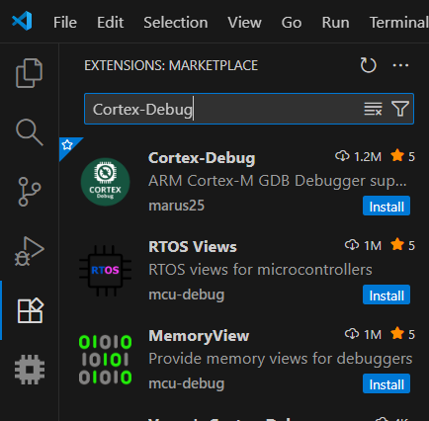Select the Cortex-Debug extension icon thumbnail
Screen dimensions: 429x421
[105, 182]
